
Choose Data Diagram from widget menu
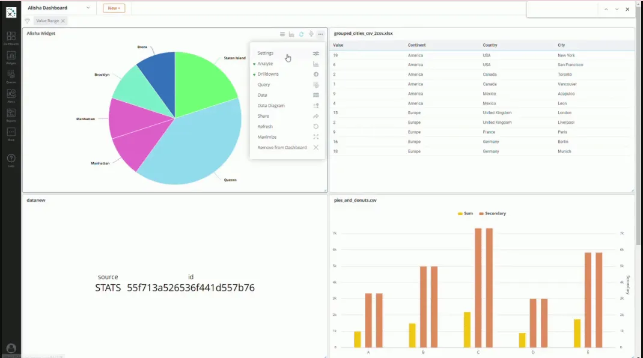click(271, 106)
